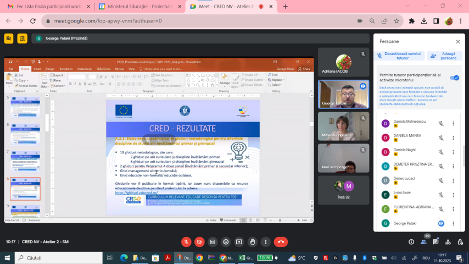Turn on captions with the CC button
469x264 pixels.
click(213, 241)
